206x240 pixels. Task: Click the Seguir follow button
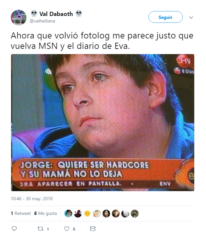(x=165, y=17)
